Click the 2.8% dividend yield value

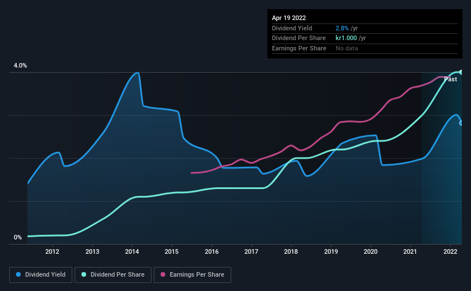coord(342,28)
